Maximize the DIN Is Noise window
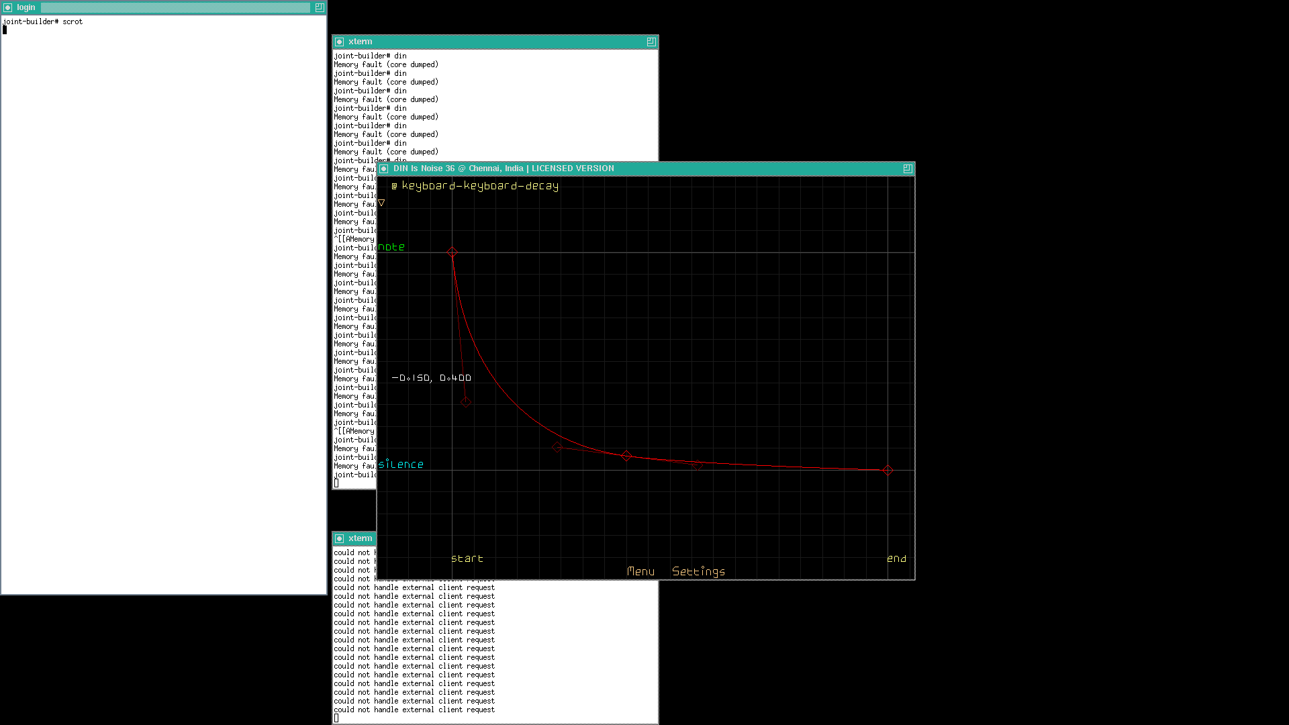Screen dimensions: 1289x725 point(907,168)
